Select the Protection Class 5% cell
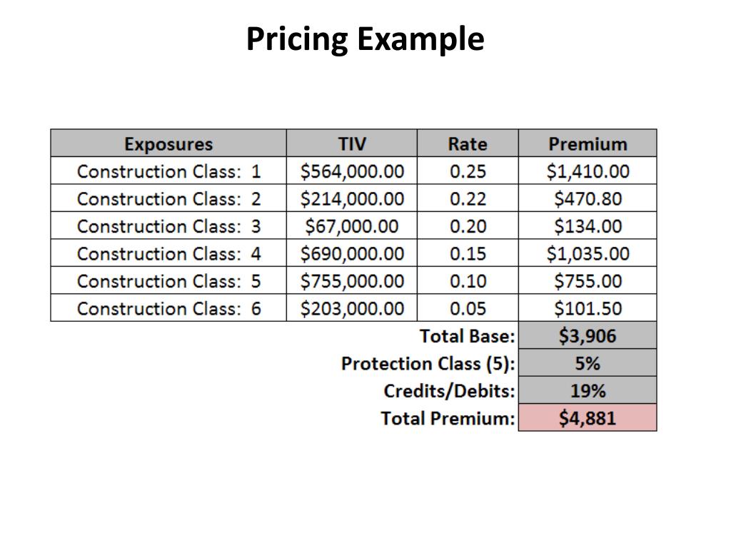Screen dimensions: 731x548 588,363
